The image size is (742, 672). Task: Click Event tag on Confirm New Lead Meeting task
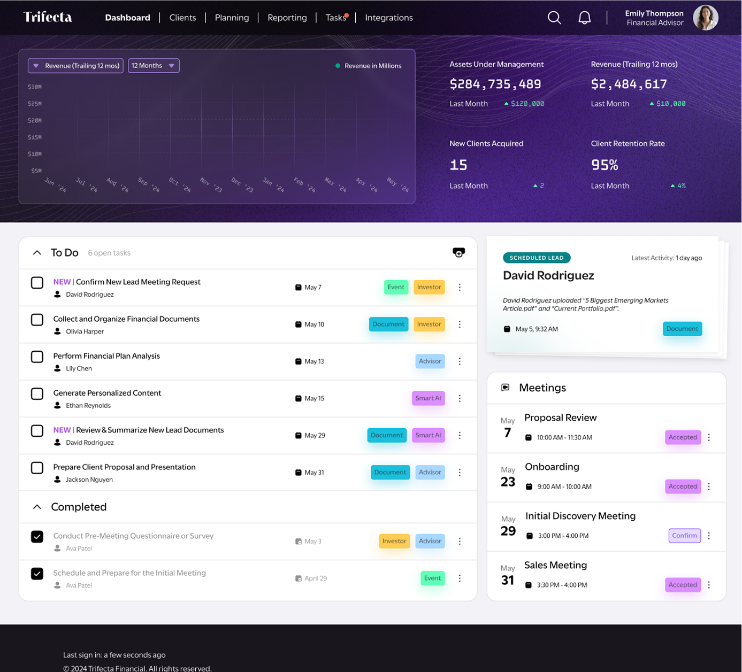pyautogui.click(x=396, y=287)
